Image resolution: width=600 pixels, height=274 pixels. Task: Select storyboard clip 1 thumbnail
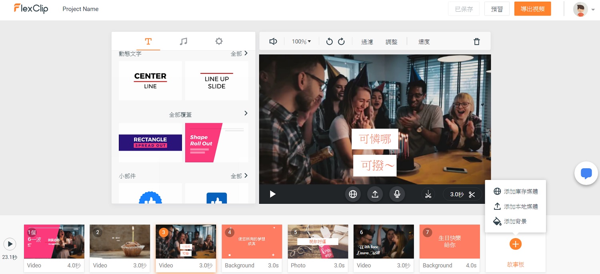(x=54, y=241)
